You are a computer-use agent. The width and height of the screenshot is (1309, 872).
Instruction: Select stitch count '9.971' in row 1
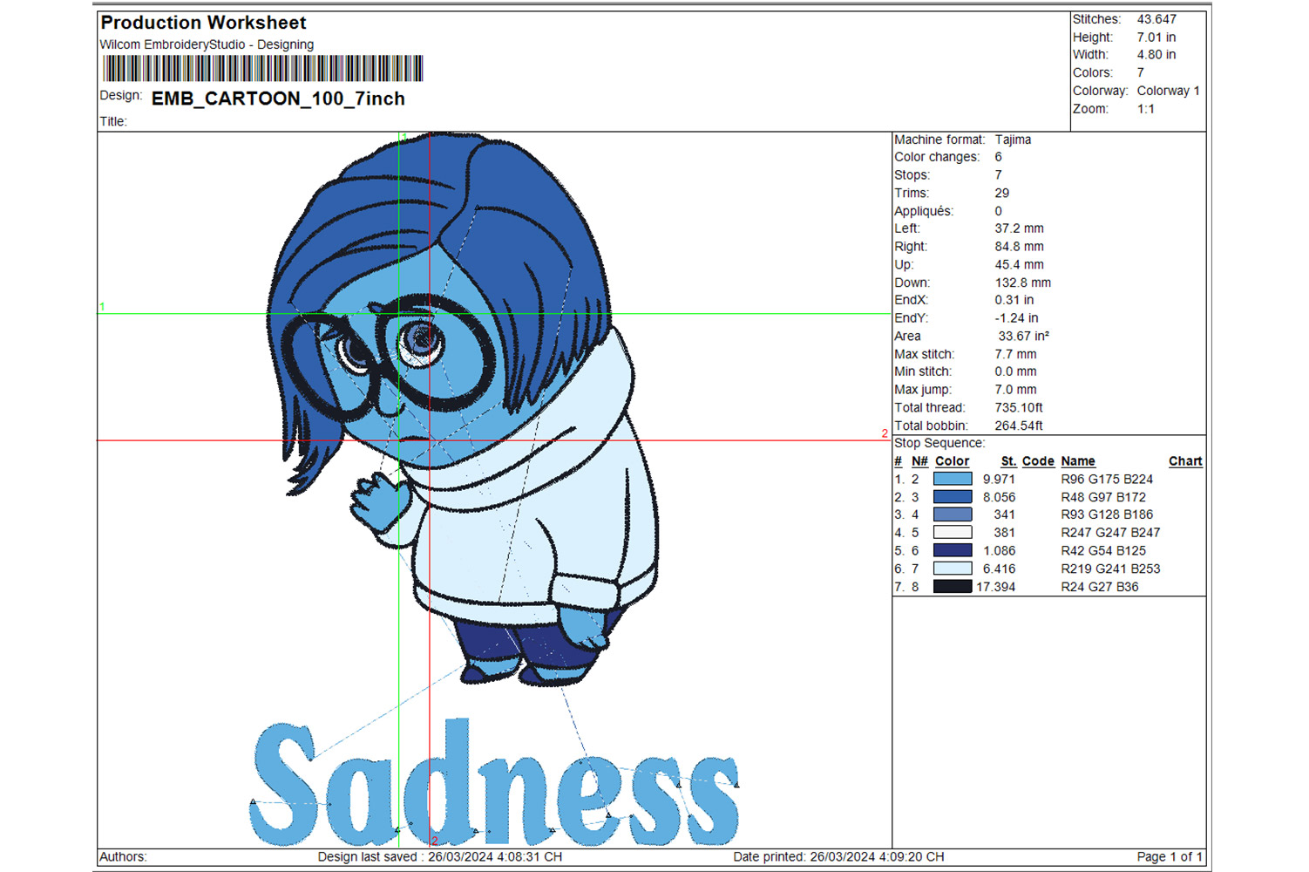(999, 479)
